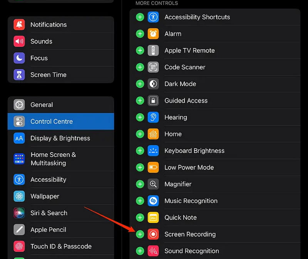This screenshot has height=259, width=308.
Task: Open Accessibility label in sidebar
Action: tap(49, 179)
